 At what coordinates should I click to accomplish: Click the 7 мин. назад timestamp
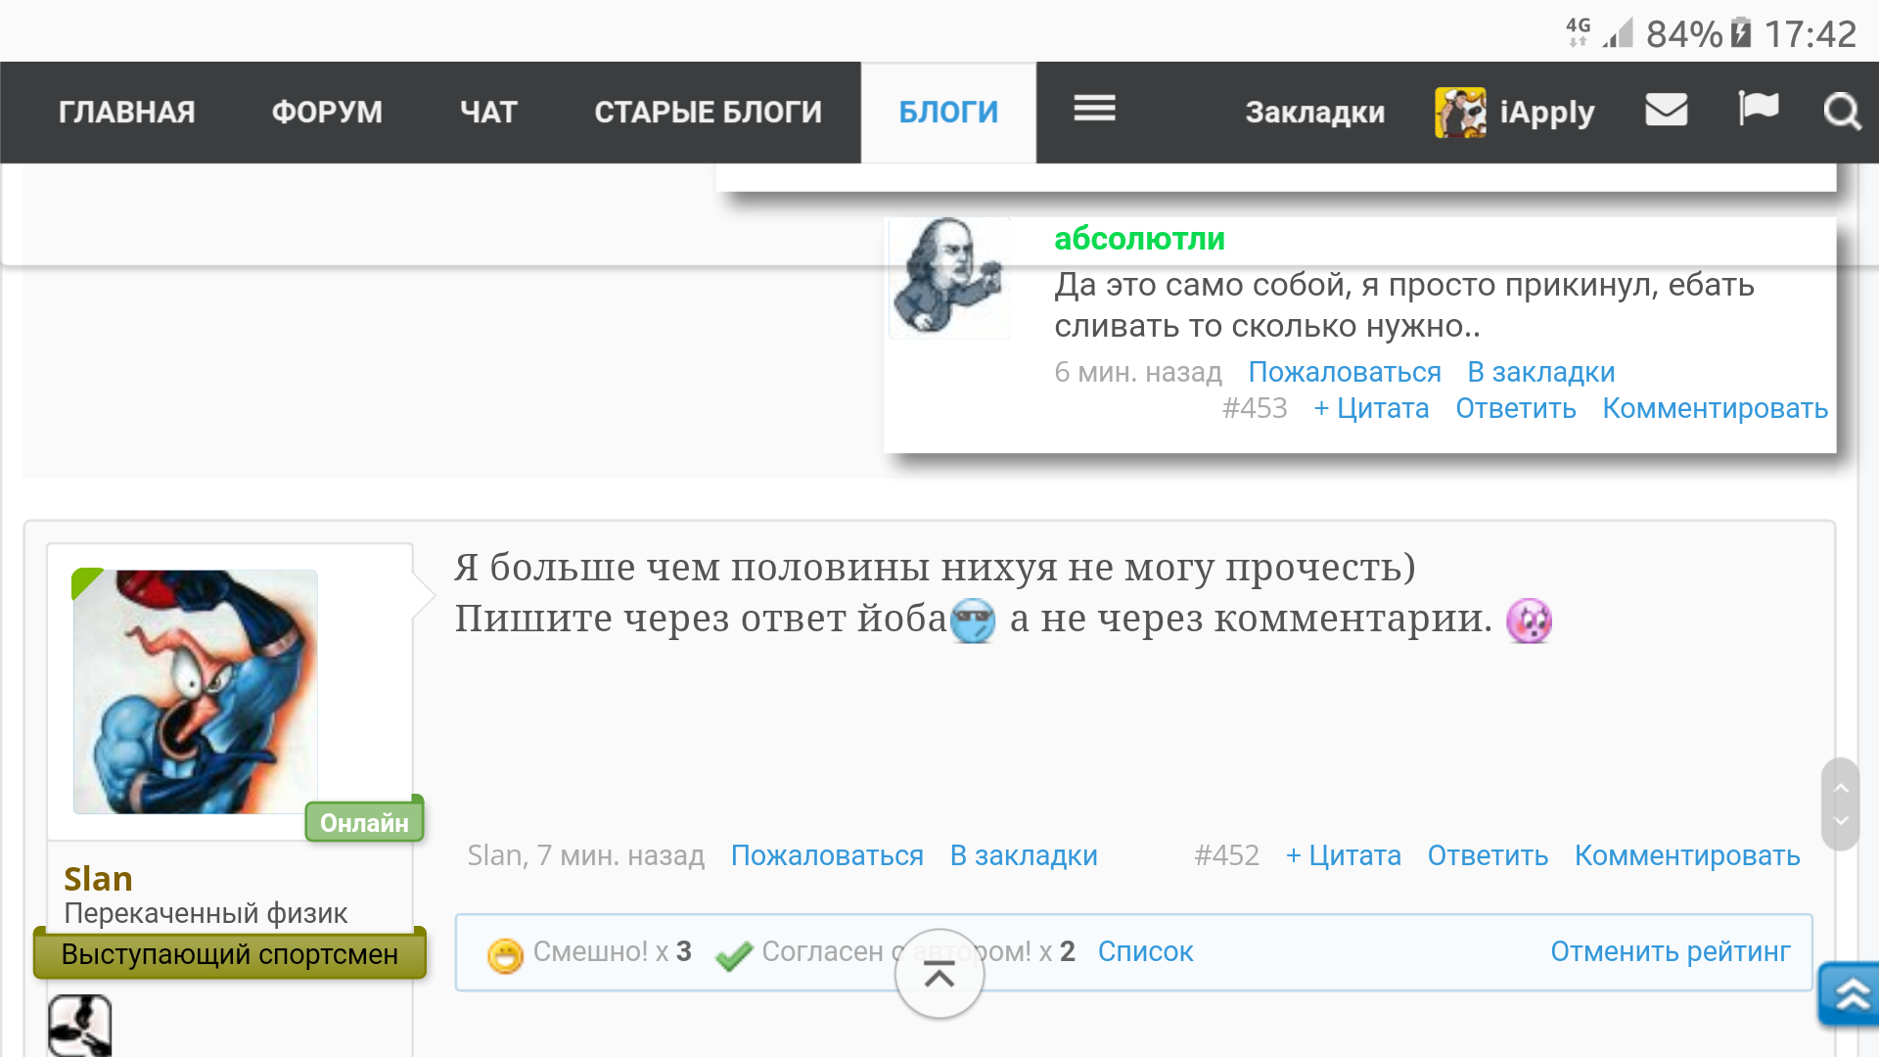pos(620,855)
